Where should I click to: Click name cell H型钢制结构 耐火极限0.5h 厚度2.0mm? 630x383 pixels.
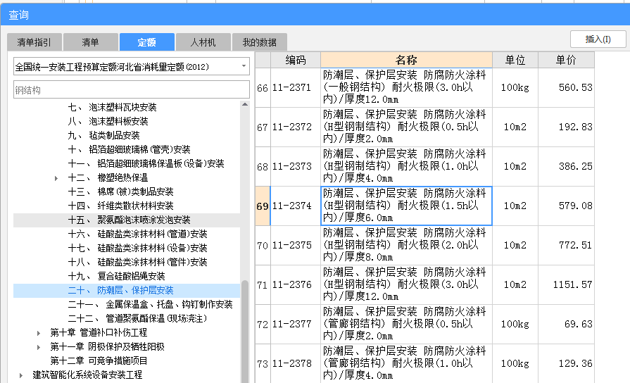[x=406, y=127]
